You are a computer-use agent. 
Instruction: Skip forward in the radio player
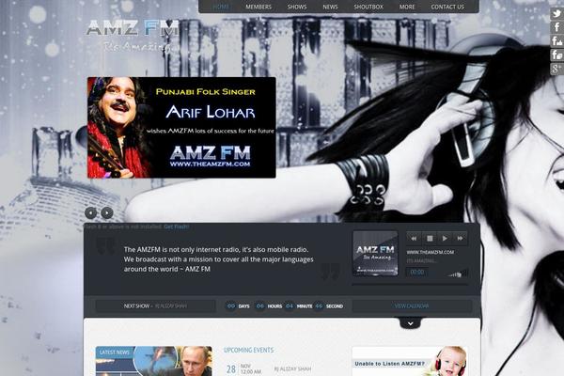point(460,238)
